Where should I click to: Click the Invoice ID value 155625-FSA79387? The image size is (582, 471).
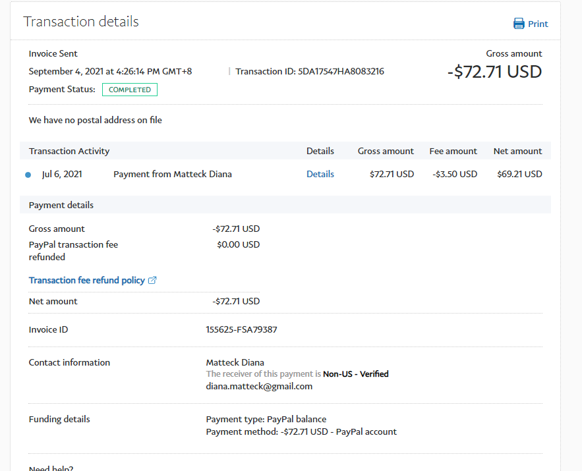click(x=241, y=329)
